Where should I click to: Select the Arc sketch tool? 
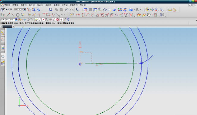(13, 15)
